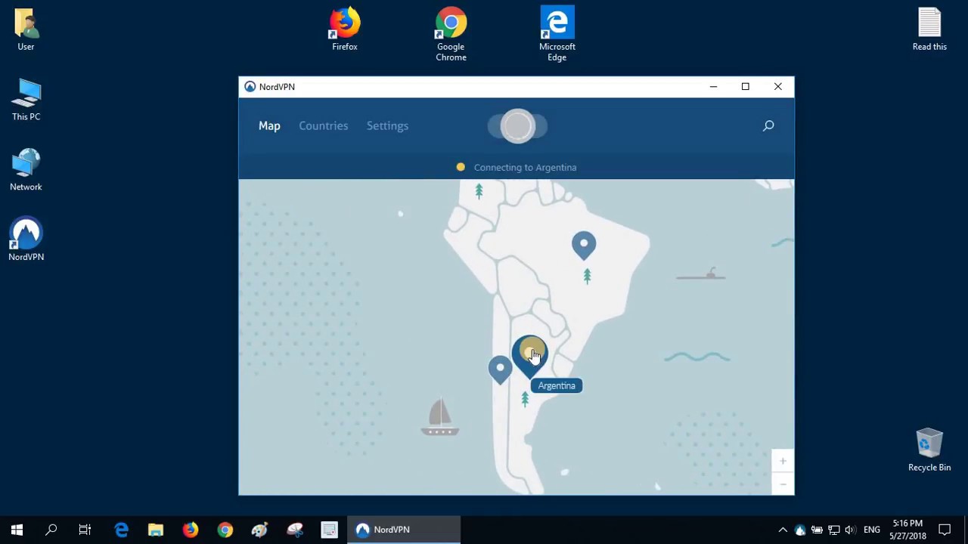Open Task View from the taskbar

click(x=85, y=530)
